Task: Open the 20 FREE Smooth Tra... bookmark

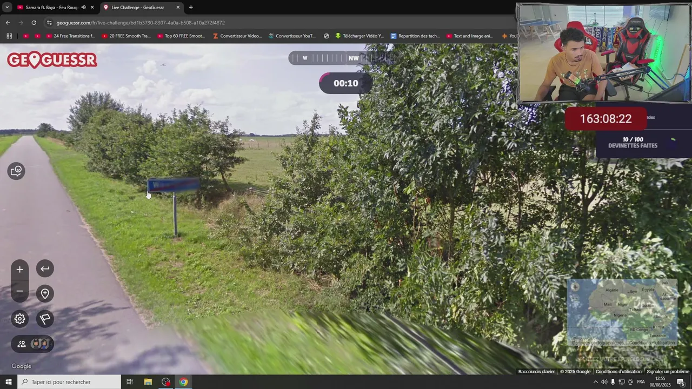Action: [x=127, y=36]
